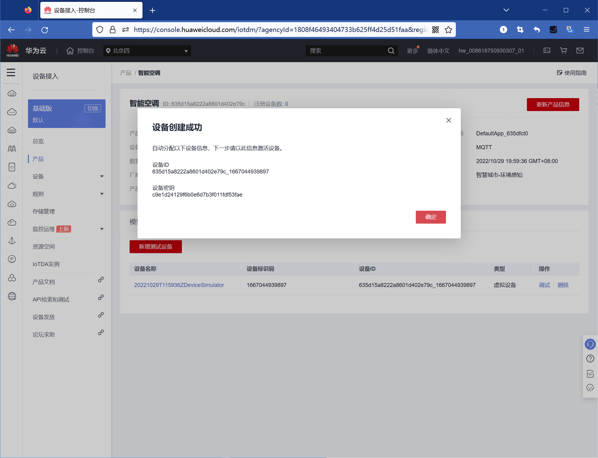Toggle 切换 edition switch on 基础版 card
This screenshot has width=598, height=458.
tap(93, 108)
